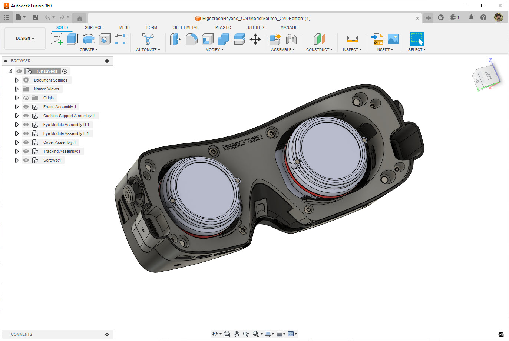Hide the Cushion Support Assembly:1 component
509x341 pixels.
(x=26, y=116)
